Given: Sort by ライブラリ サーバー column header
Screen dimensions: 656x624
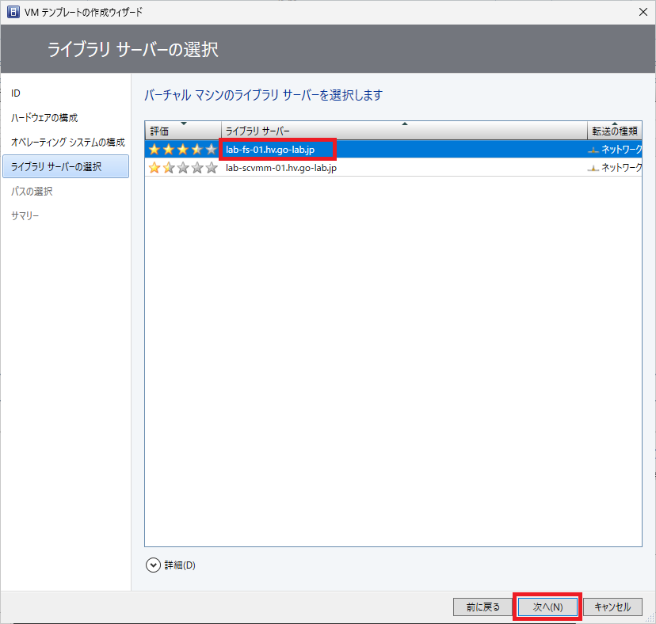Looking at the screenshot, I should click(404, 131).
